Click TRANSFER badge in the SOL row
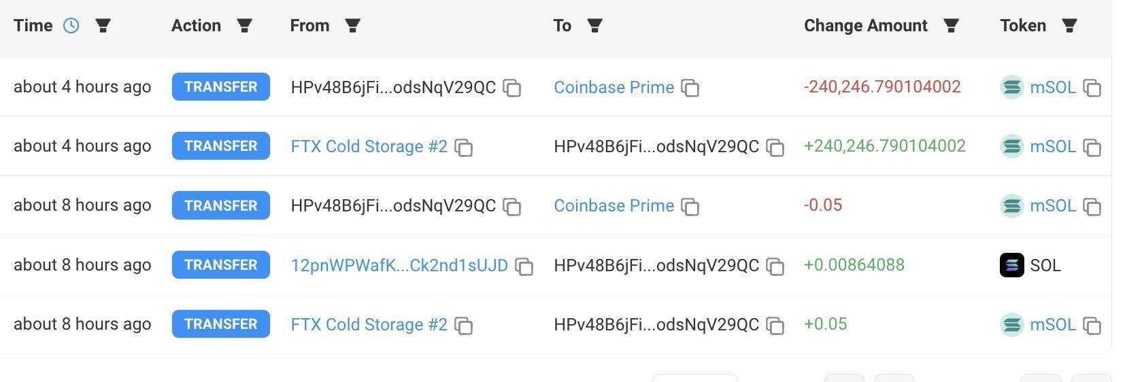 pos(220,265)
